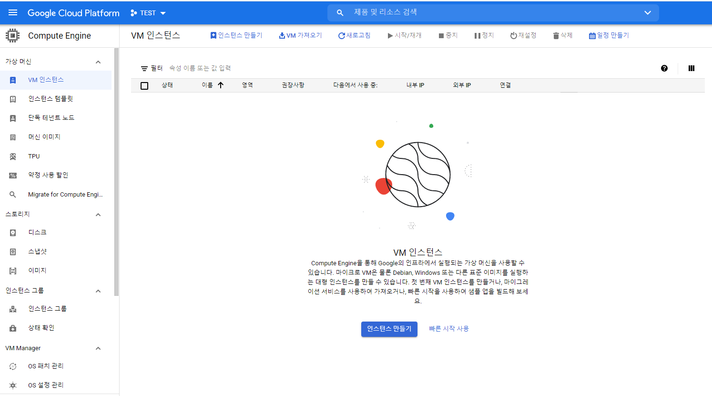
Task: Click the OS 설정 관리 gear icon
Action: pos(13,386)
